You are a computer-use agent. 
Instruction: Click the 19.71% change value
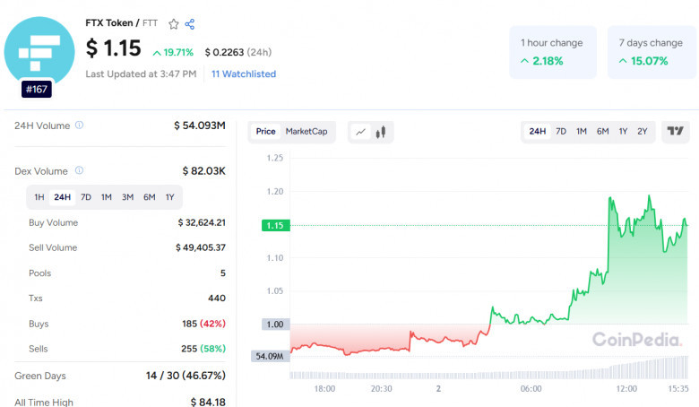tap(173, 53)
